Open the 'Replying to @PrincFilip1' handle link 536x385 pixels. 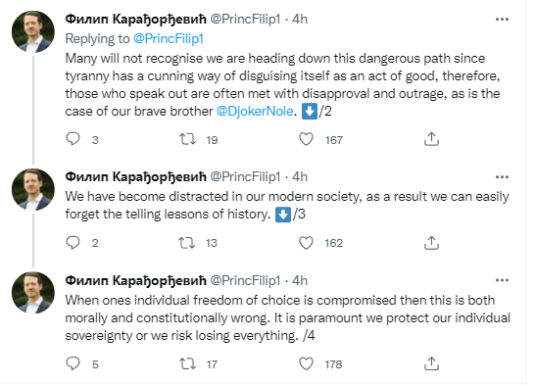169,38
